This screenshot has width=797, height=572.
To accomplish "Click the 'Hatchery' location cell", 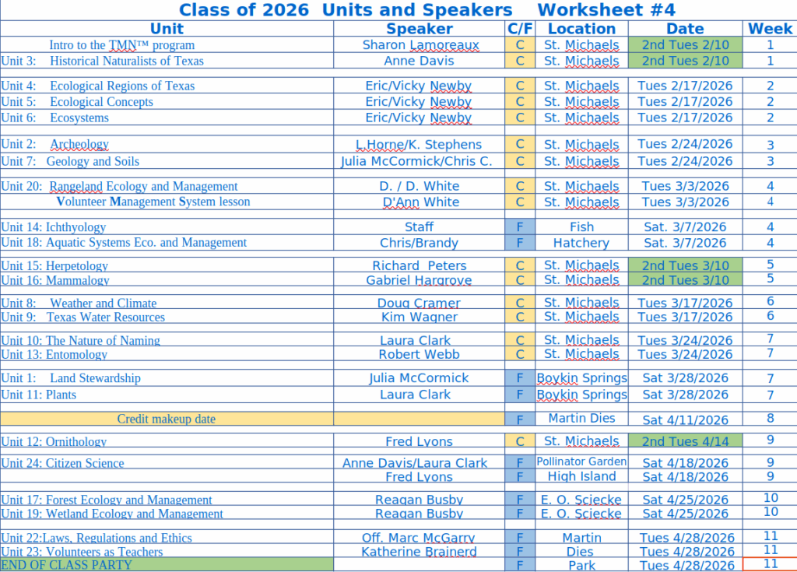I will 581,243.
